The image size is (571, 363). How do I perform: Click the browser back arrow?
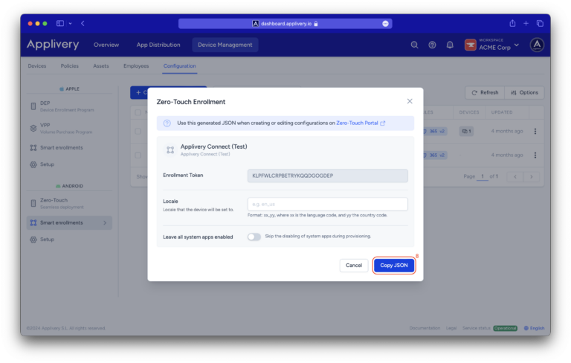(x=83, y=23)
